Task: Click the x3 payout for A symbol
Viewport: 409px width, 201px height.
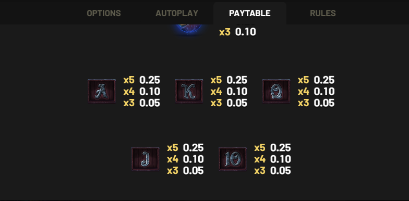Action: [x=142, y=103]
